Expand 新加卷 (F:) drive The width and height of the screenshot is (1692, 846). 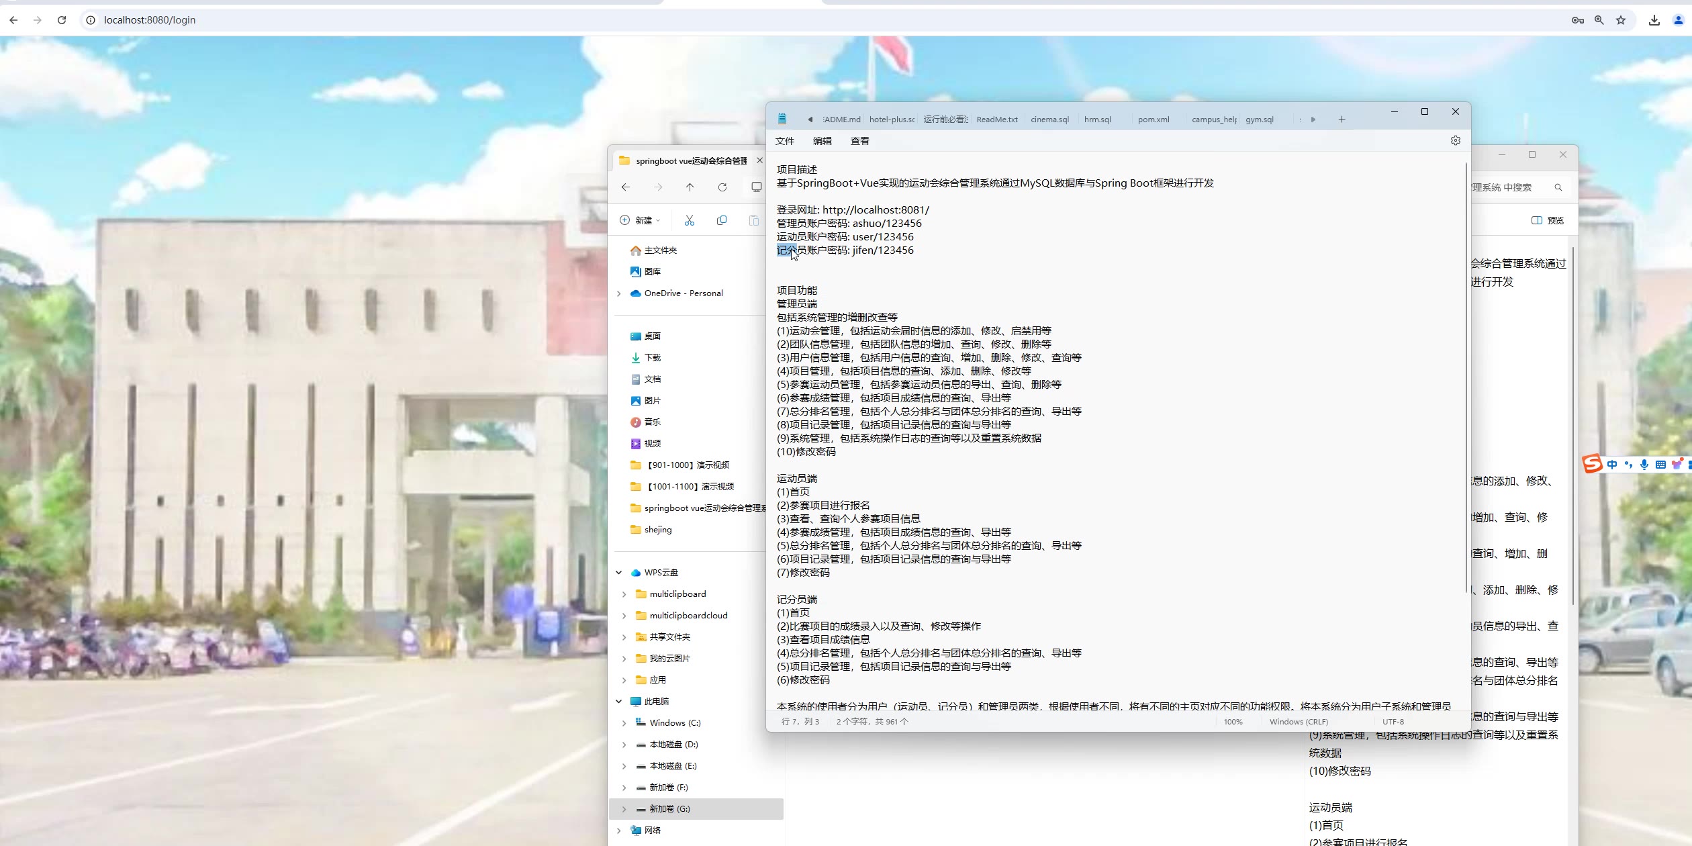tap(624, 788)
